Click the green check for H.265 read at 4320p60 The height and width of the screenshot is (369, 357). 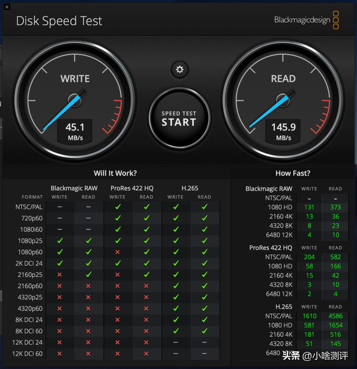coord(205,308)
